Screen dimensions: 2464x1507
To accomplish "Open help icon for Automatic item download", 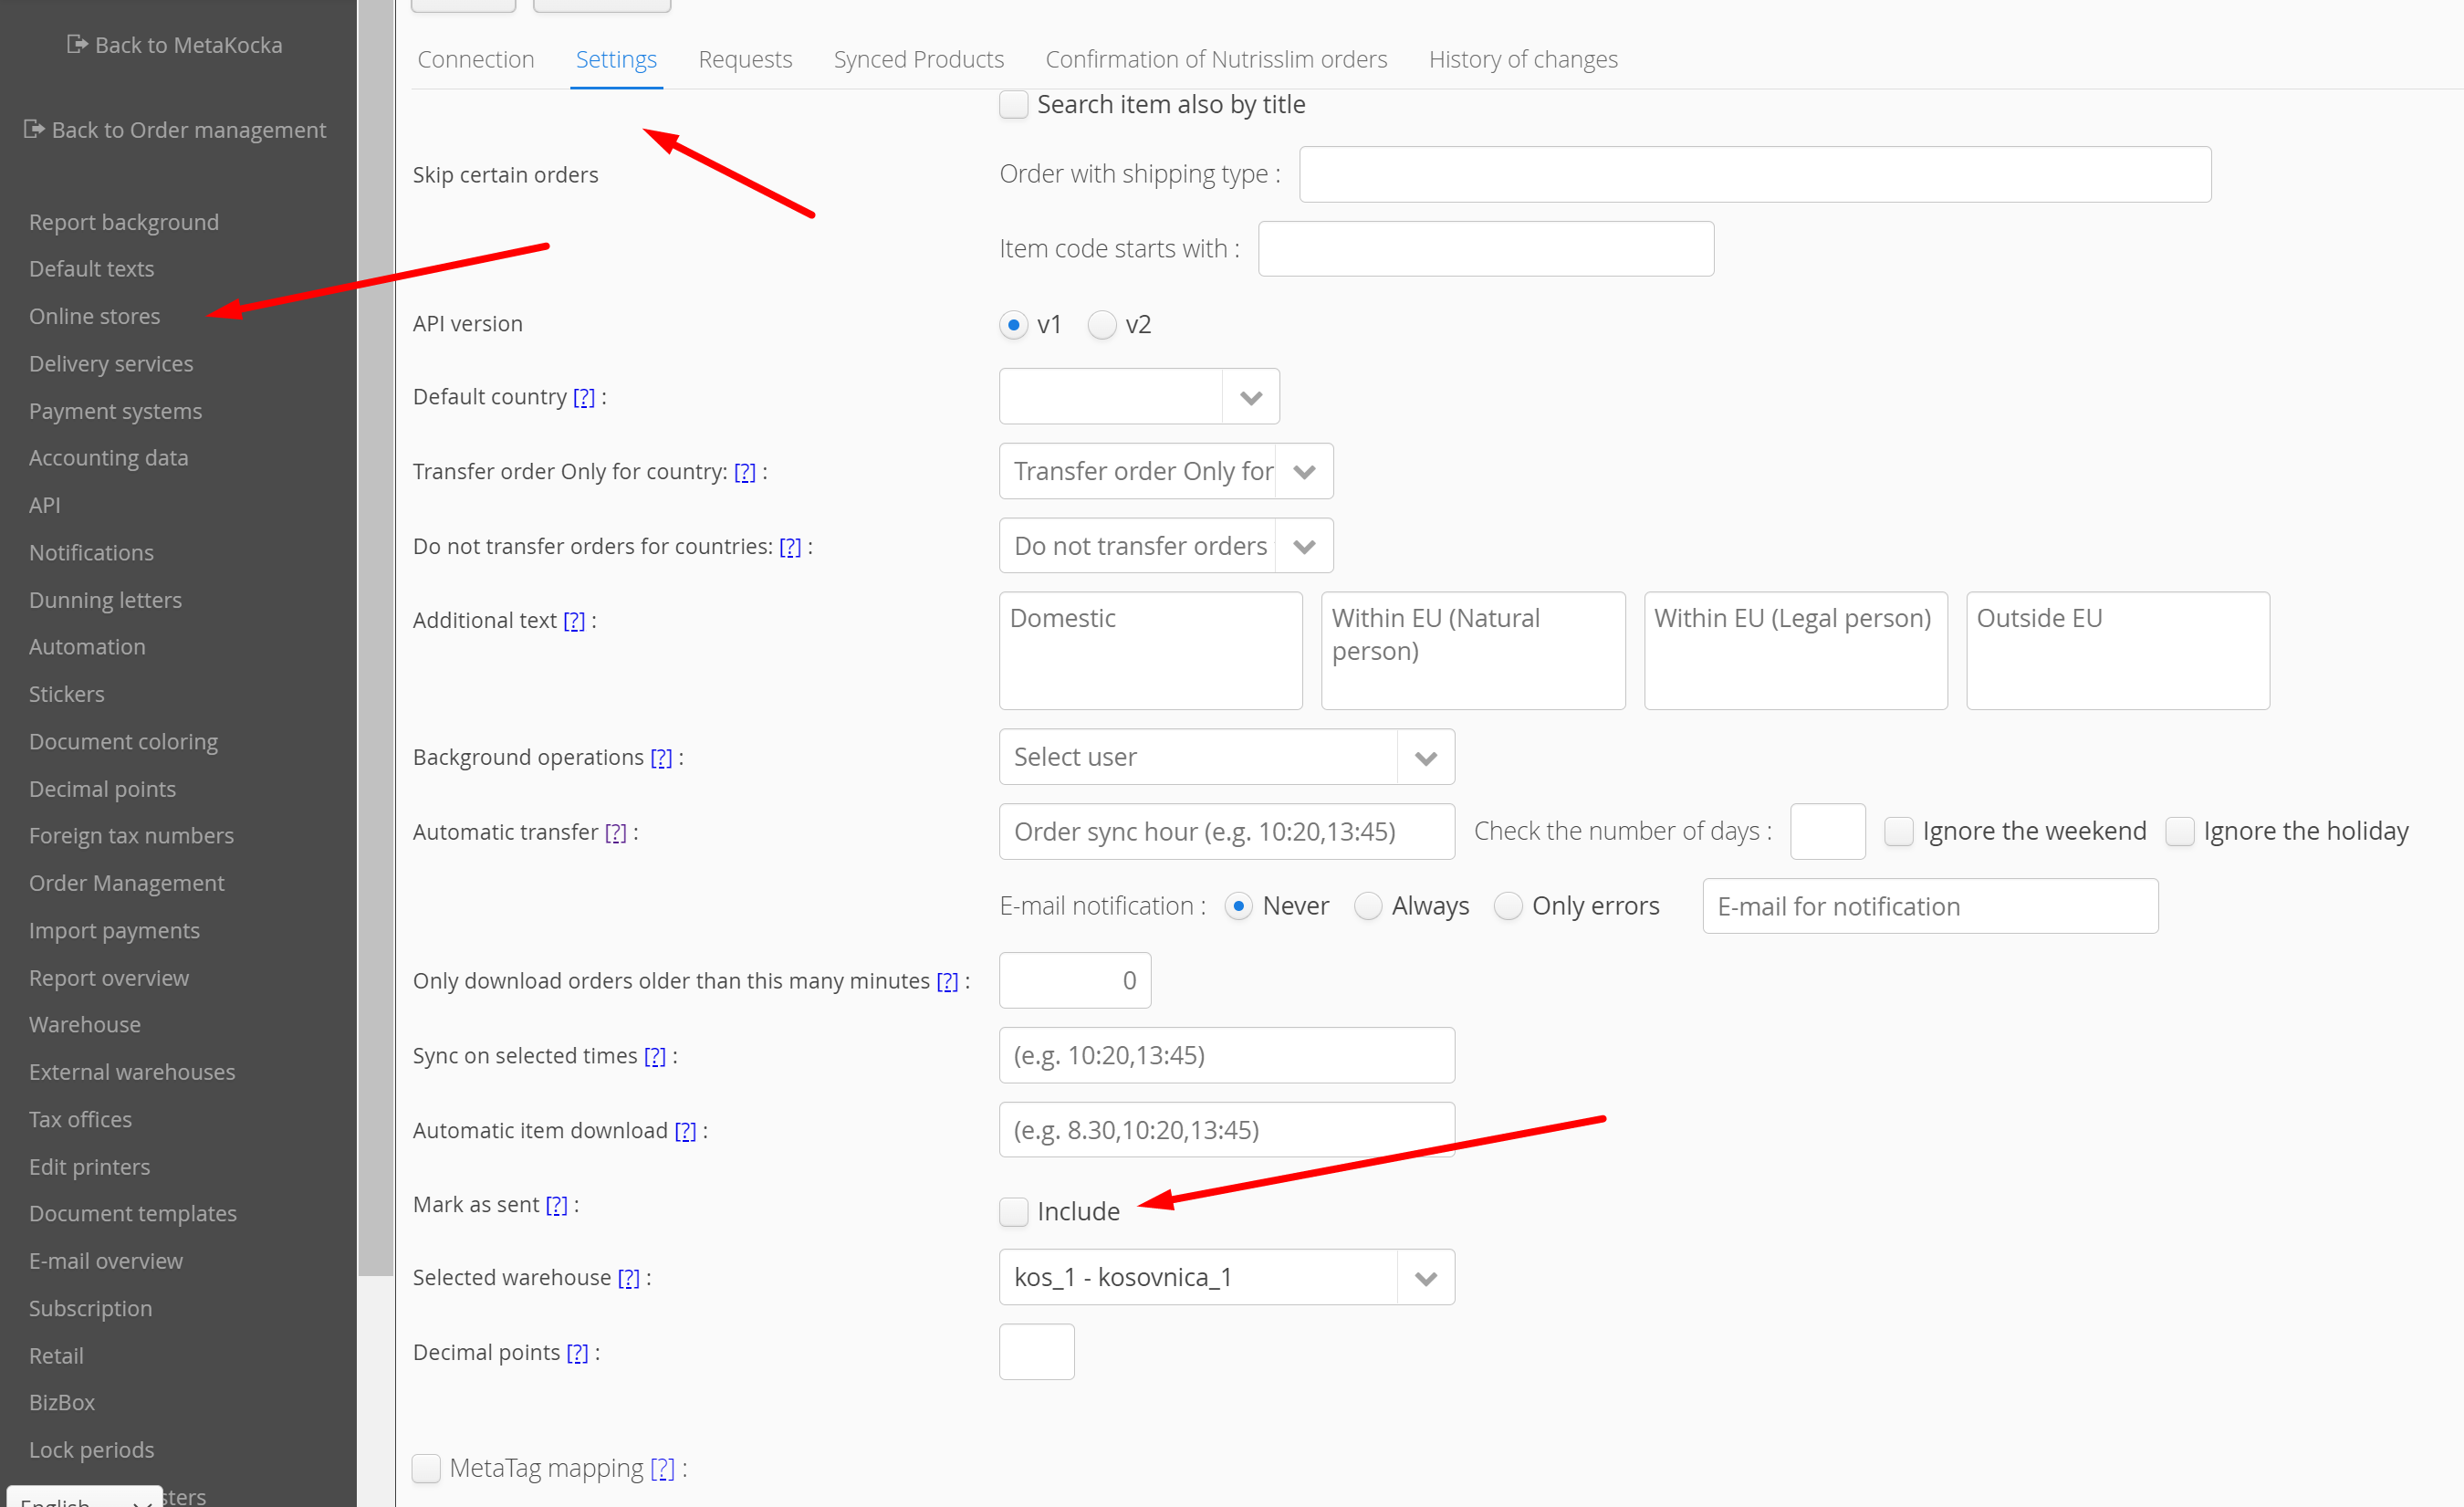I will coord(685,1130).
